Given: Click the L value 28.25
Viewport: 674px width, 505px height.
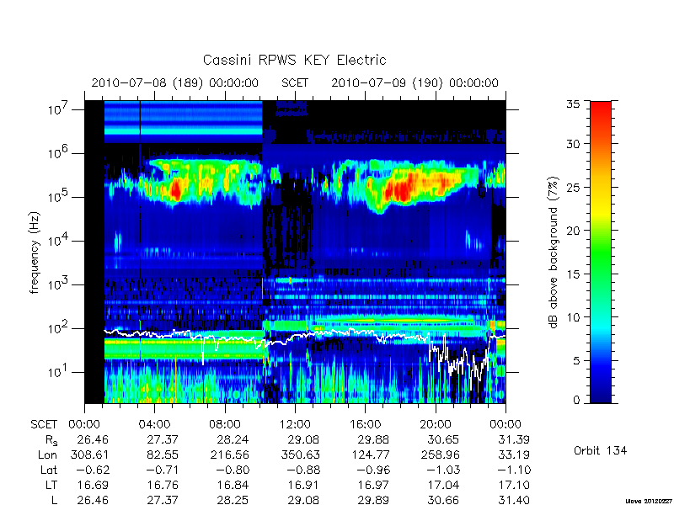Looking at the screenshot, I should click(233, 500).
